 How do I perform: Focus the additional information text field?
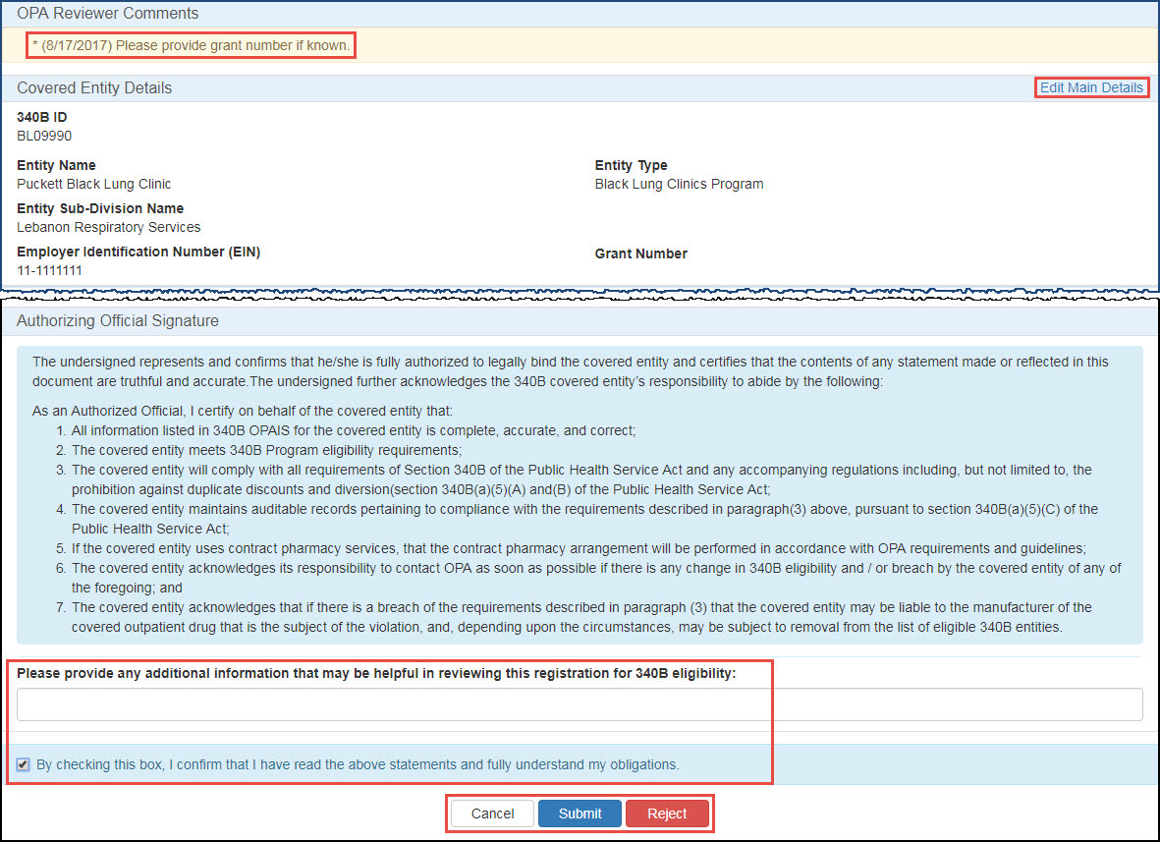[580, 704]
